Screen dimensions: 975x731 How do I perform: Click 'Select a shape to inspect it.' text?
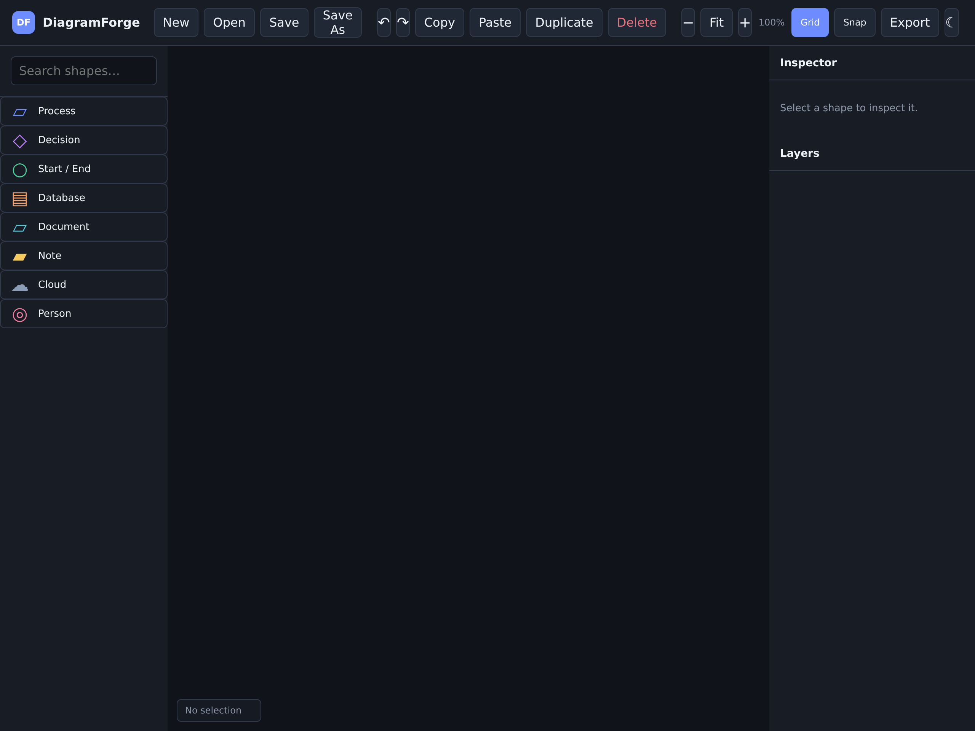pos(848,108)
